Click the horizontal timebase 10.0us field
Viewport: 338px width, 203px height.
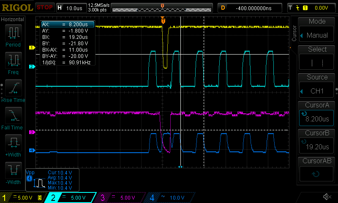coord(71,8)
